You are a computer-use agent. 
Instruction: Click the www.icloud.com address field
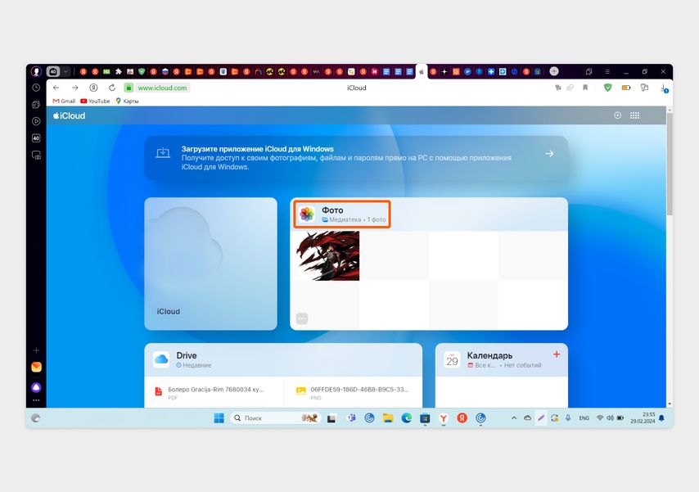click(x=162, y=88)
